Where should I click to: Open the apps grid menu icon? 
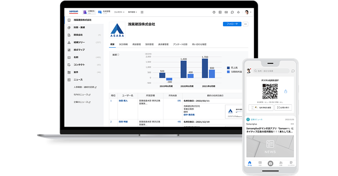coord(142,12)
